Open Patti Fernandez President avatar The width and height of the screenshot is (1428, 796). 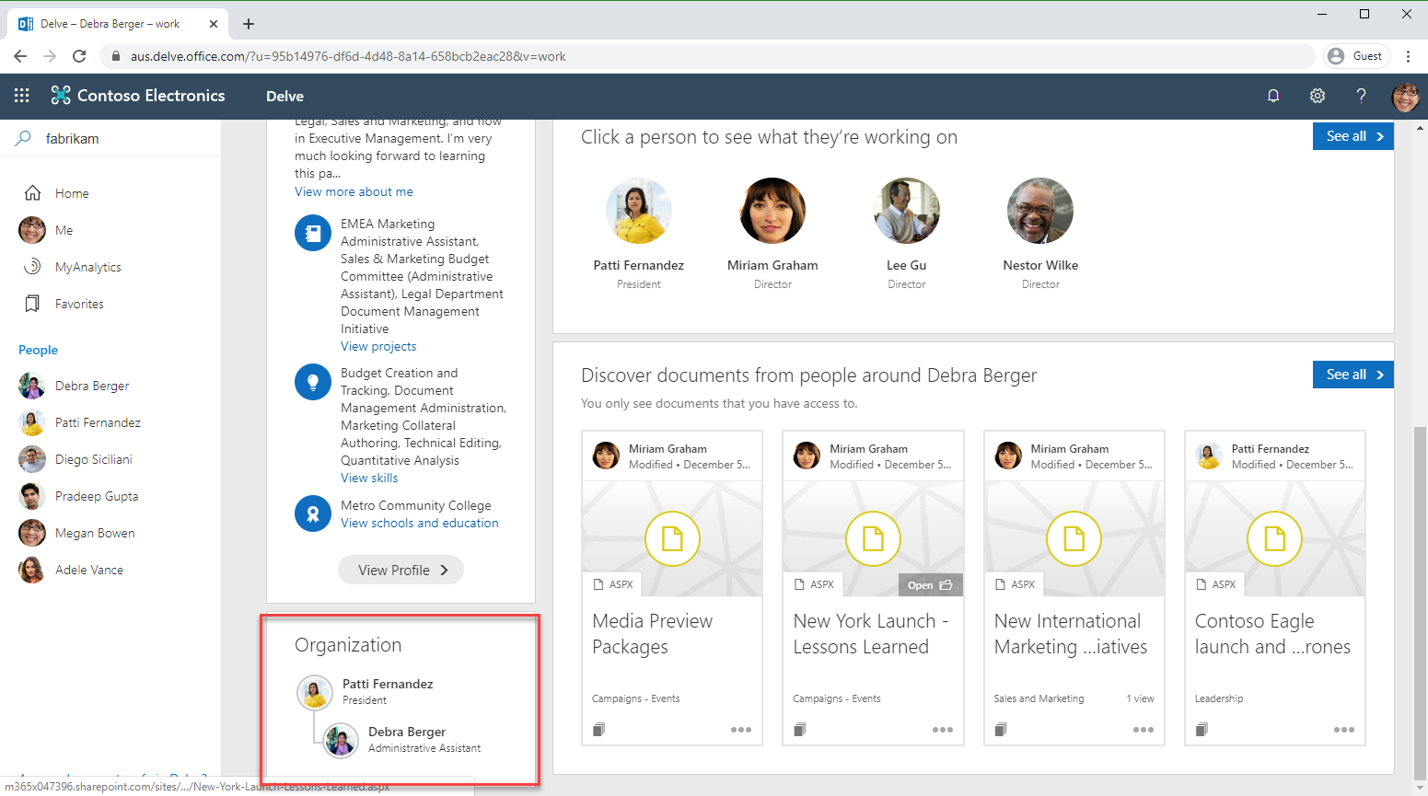coord(639,211)
